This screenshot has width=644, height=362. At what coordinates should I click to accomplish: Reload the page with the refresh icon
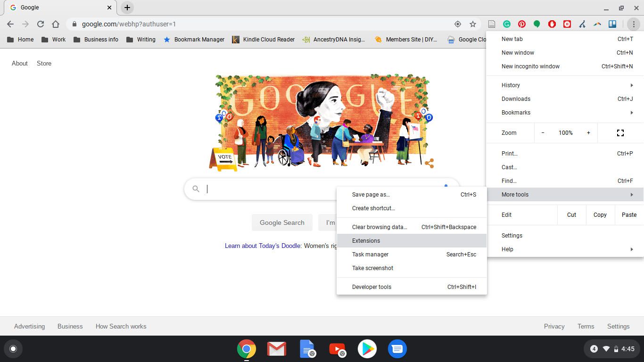pyautogui.click(x=41, y=24)
